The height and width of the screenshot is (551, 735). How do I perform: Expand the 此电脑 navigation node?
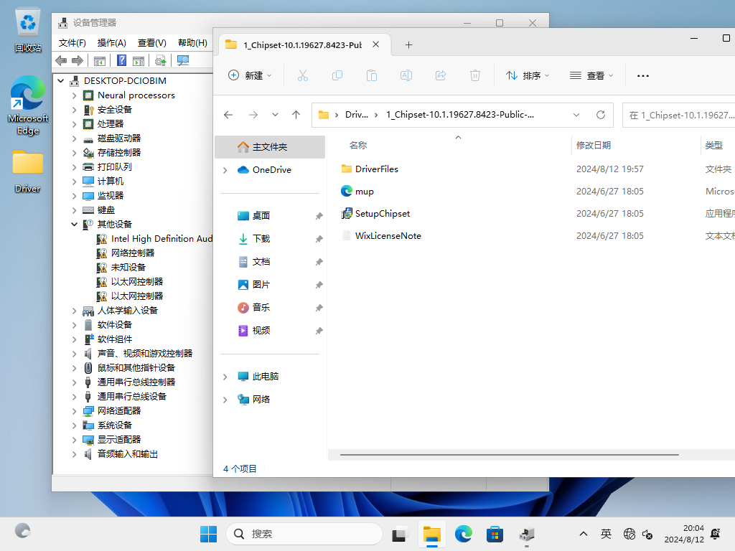225,377
